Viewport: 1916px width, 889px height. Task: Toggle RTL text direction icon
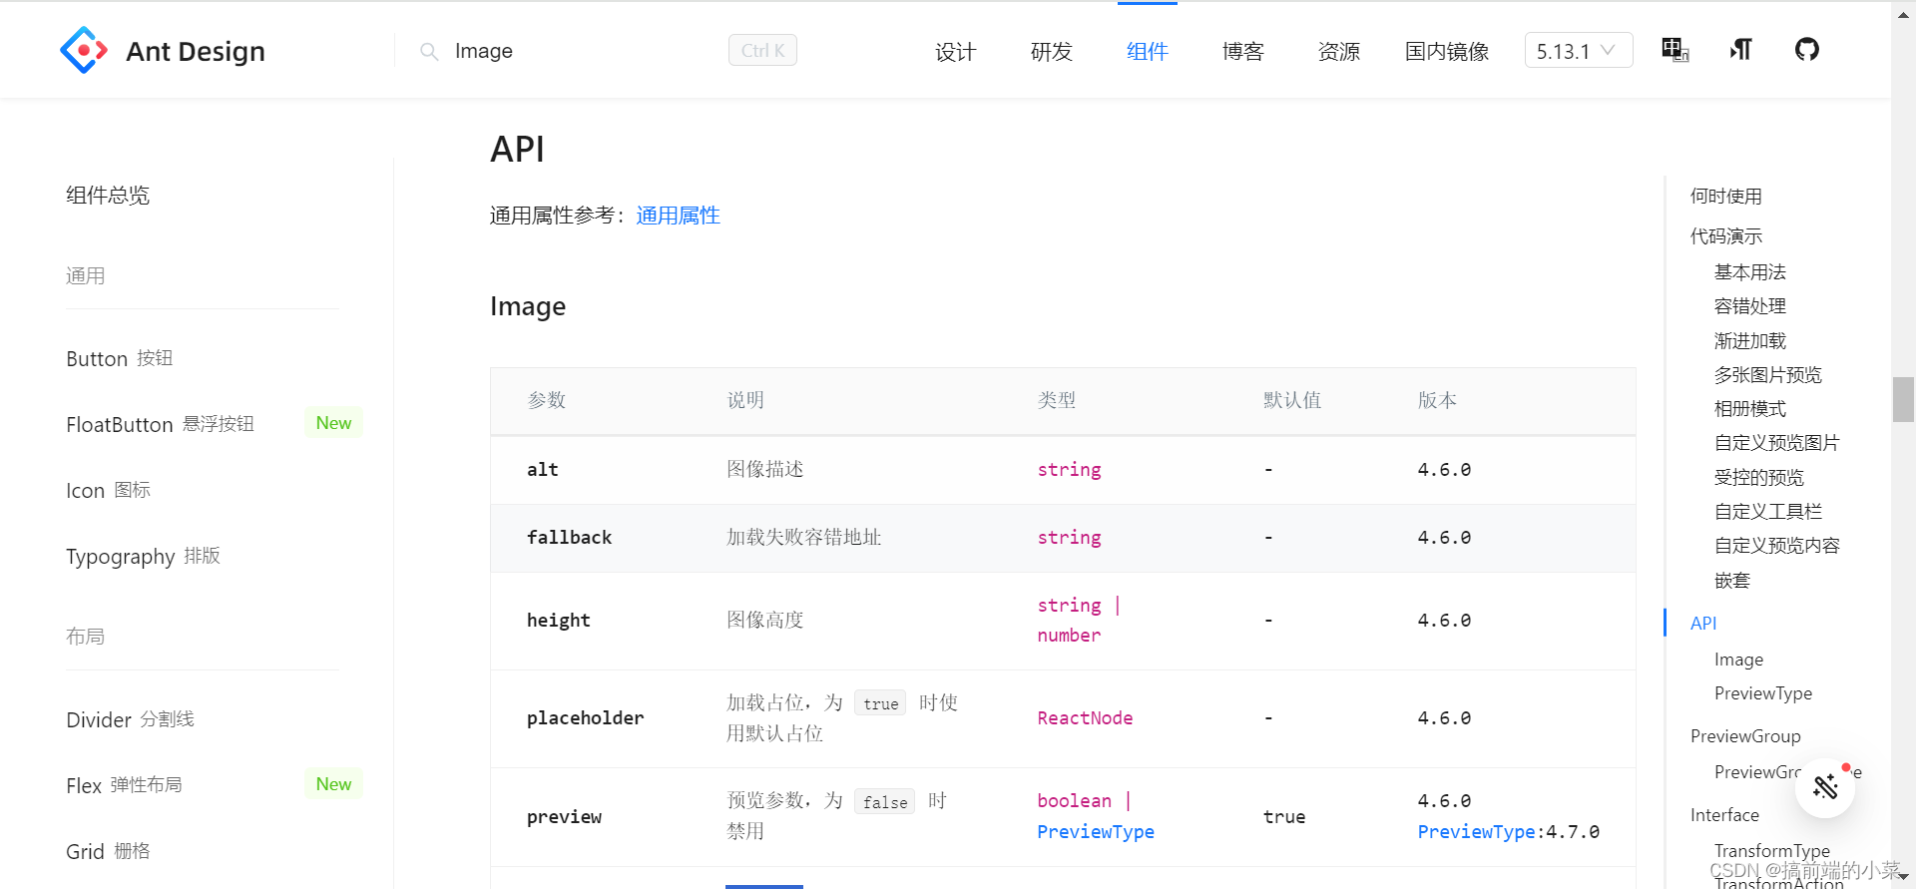pyautogui.click(x=1741, y=50)
